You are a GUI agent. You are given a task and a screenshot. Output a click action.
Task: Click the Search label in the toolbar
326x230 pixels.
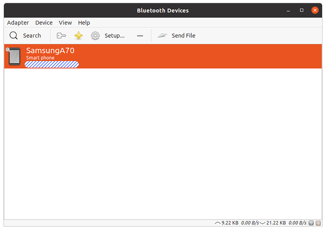coord(32,36)
